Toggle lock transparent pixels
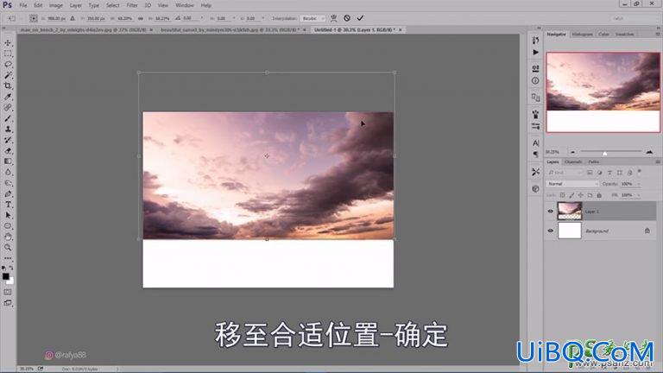Image resolution: width=663 pixels, height=373 pixels. pos(562,195)
